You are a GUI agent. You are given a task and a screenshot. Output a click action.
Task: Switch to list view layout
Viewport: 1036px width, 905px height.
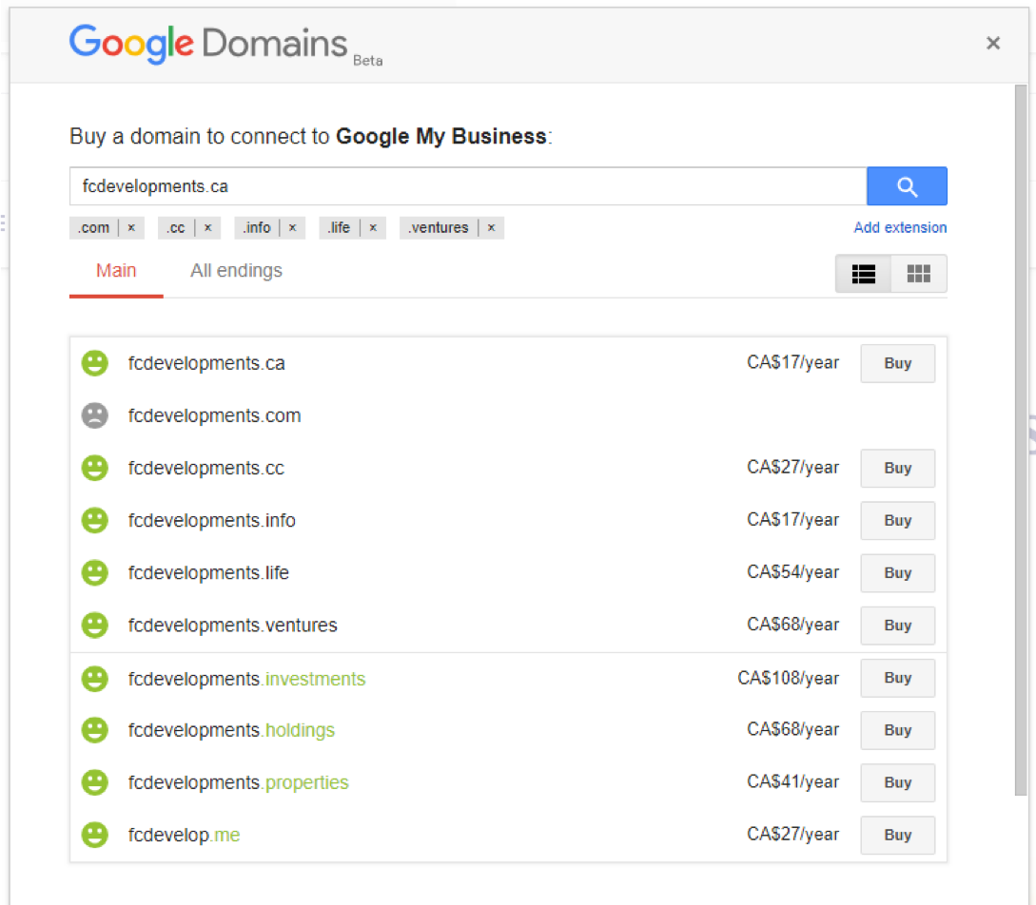[x=864, y=274]
